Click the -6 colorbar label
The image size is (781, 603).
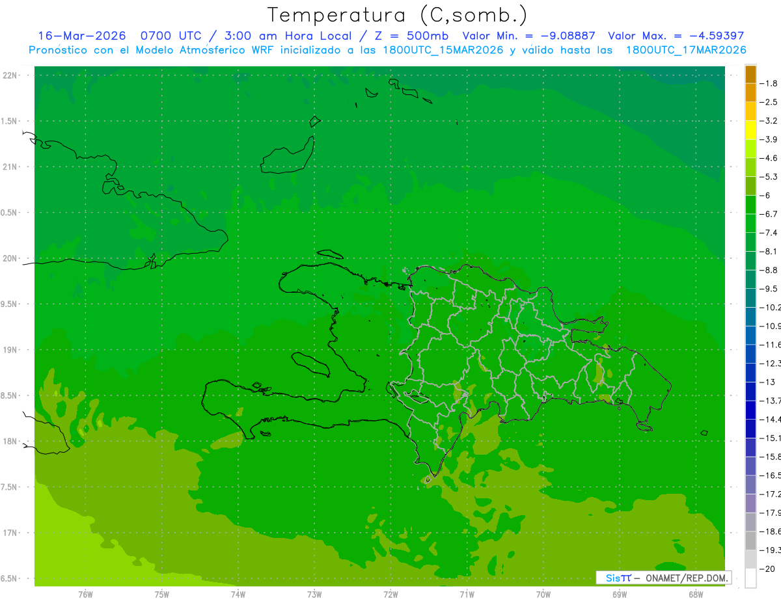[764, 195]
